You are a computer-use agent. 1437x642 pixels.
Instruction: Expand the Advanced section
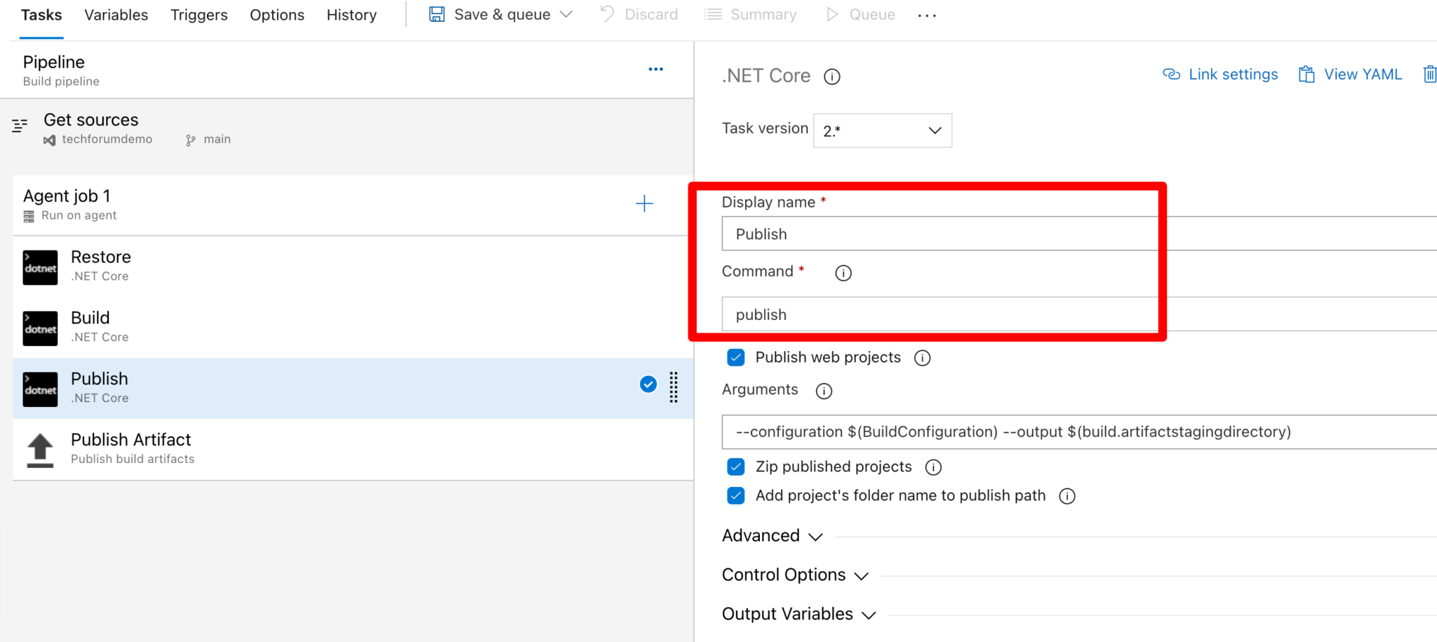[772, 536]
